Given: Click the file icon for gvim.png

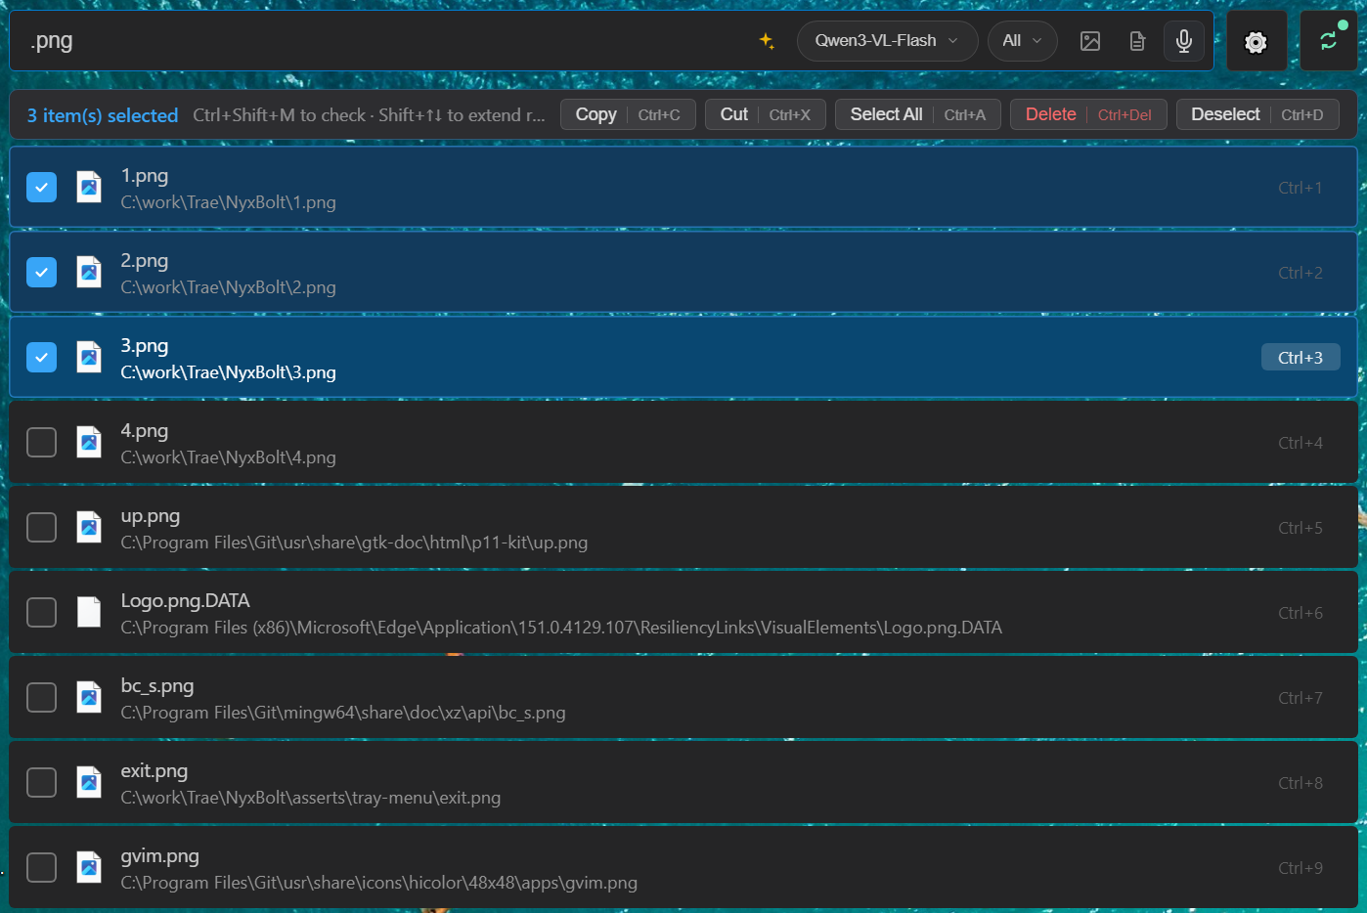Looking at the screenshot, I should 89,867.
